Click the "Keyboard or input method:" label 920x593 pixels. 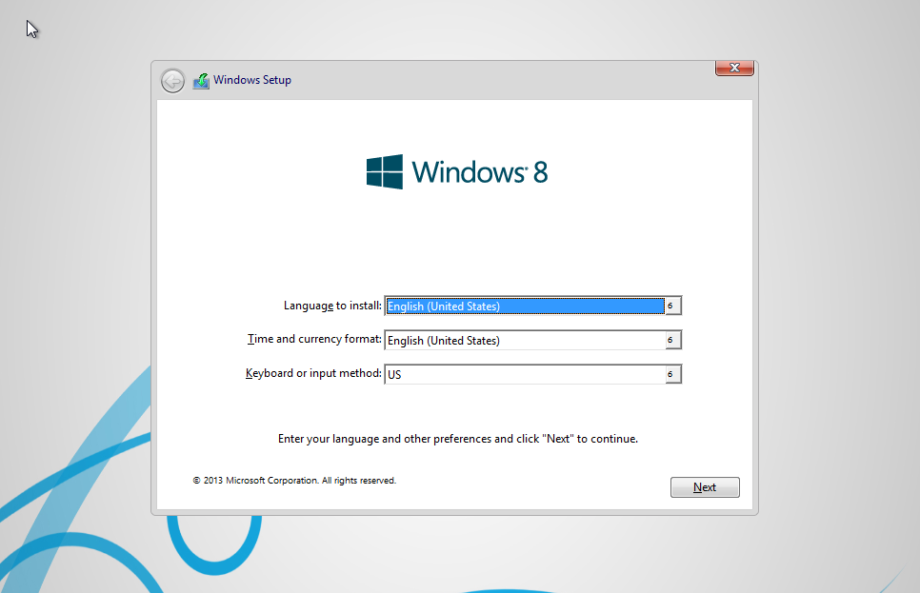point(313,373)
